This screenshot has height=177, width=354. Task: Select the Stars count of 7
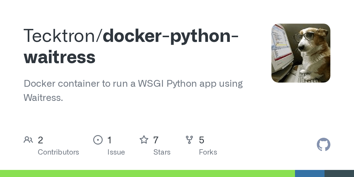(x=155, y=140)
